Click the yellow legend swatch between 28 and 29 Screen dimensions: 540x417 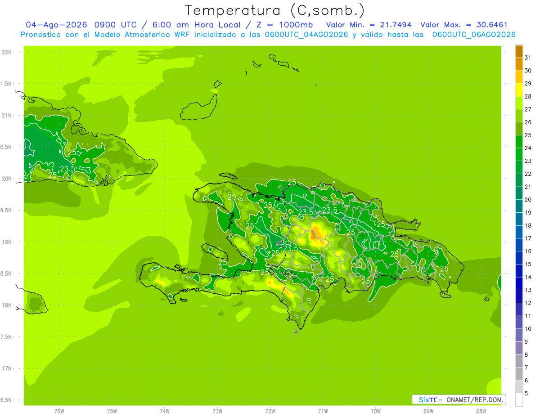click(519, 90)
